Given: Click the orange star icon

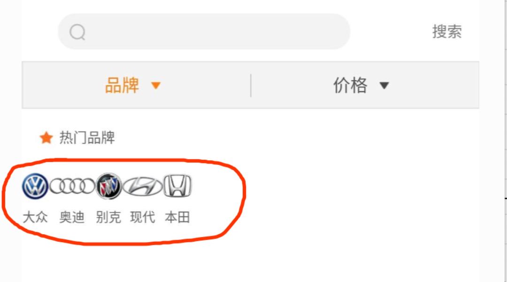Looking at the screenshot, I should tap(46, 138).
